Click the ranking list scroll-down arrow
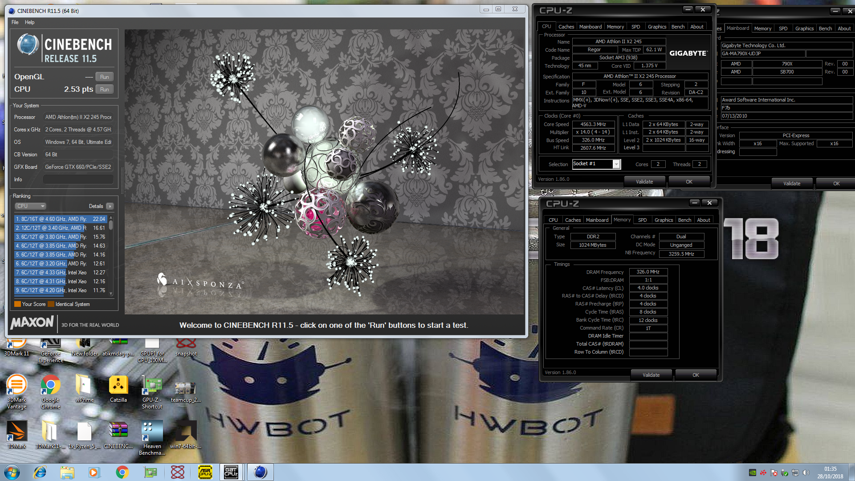 pyautogui.click(x=111, y=294)
